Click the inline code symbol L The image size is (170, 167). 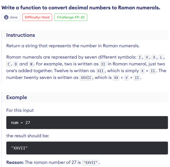(x=161, y=57)
